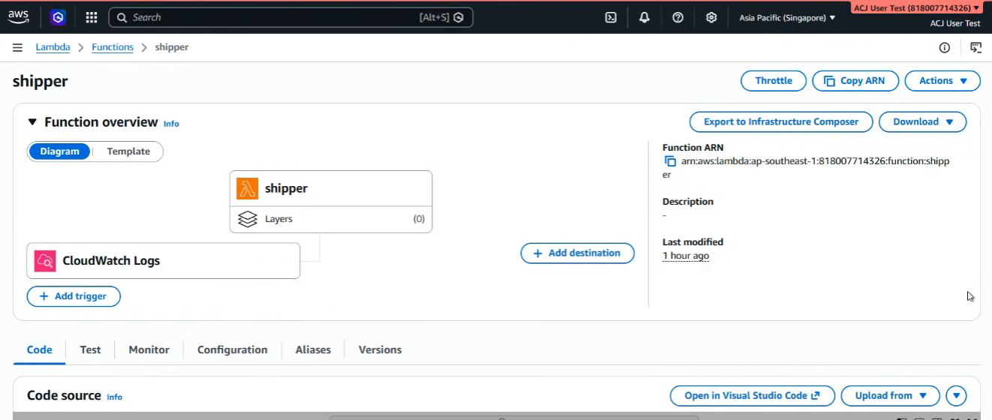Open the purple hexagon console icon

59,17
